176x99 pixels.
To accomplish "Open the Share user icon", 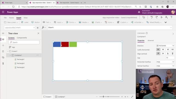I will [x=166, y=17].
